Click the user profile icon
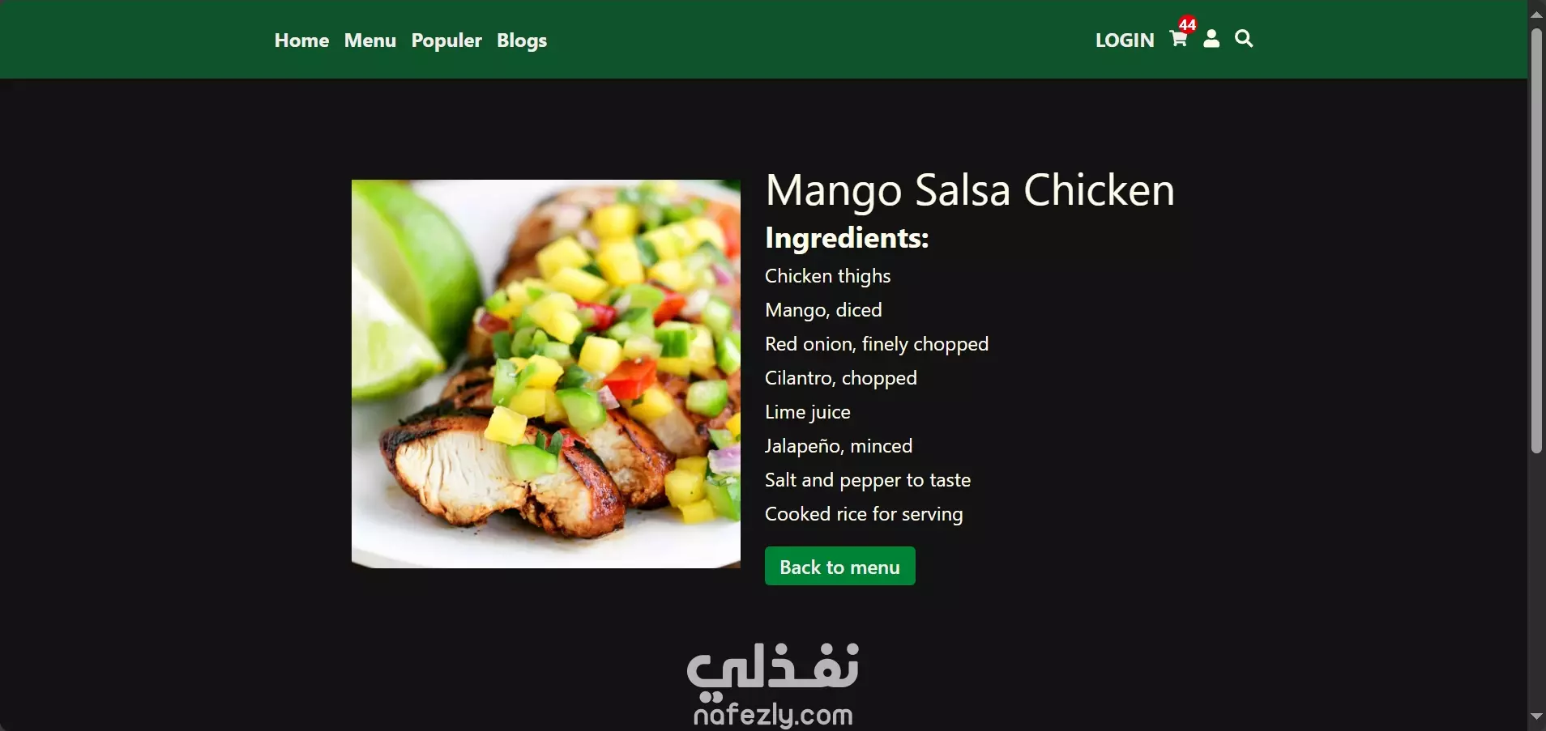The image size is (1546, 731). (1211, 39)
